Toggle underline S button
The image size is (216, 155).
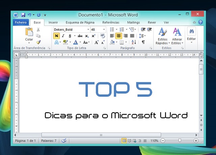(70, 36)
